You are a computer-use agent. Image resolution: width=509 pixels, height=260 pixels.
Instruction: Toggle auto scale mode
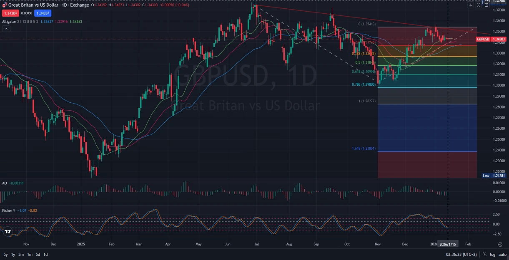click(501, 254)
